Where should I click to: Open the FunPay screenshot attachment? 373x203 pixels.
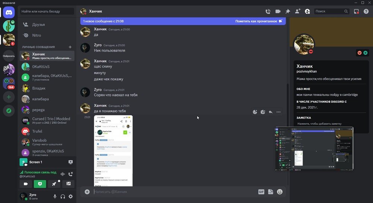(x=113, y=151)
